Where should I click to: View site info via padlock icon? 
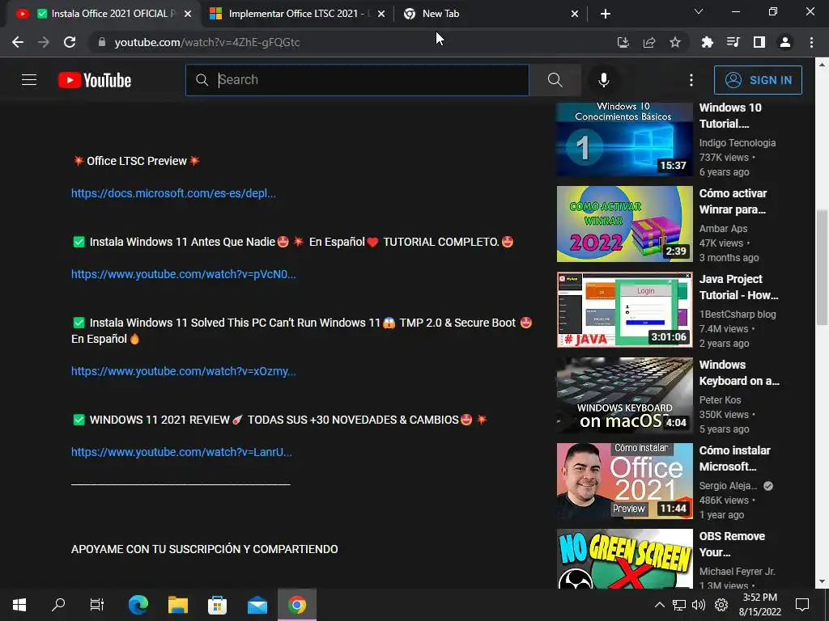pos(102,42)
